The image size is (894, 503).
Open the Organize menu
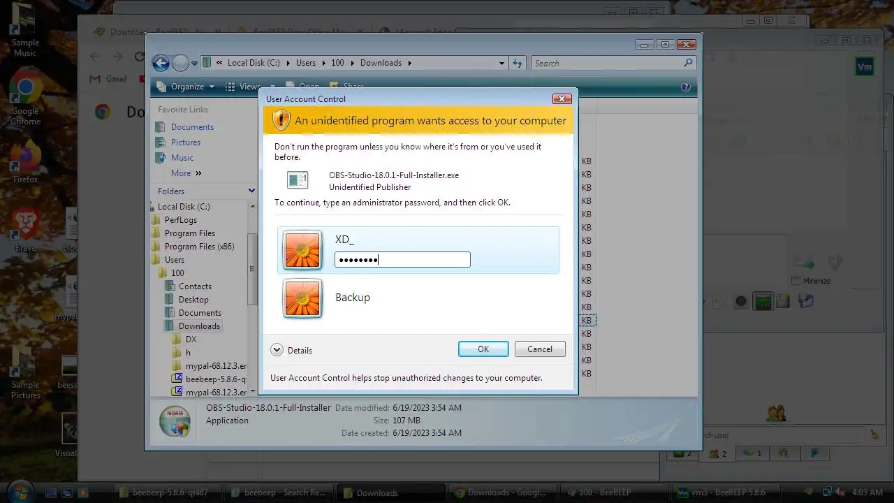pos(186,87)
